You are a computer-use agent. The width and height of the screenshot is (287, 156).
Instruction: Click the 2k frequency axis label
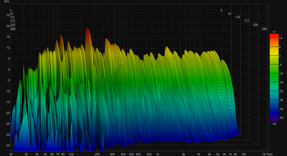[183, 154]
